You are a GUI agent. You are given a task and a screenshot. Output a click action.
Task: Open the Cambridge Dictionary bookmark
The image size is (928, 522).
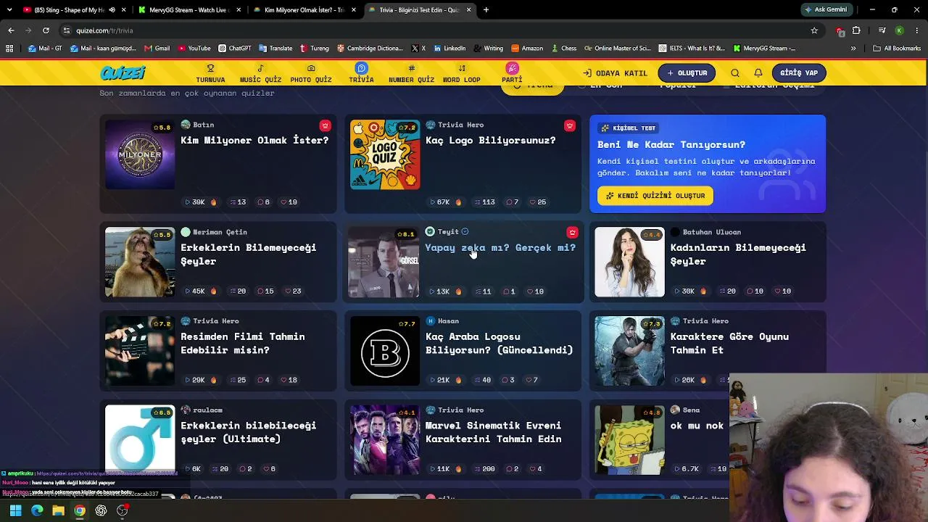370,49
